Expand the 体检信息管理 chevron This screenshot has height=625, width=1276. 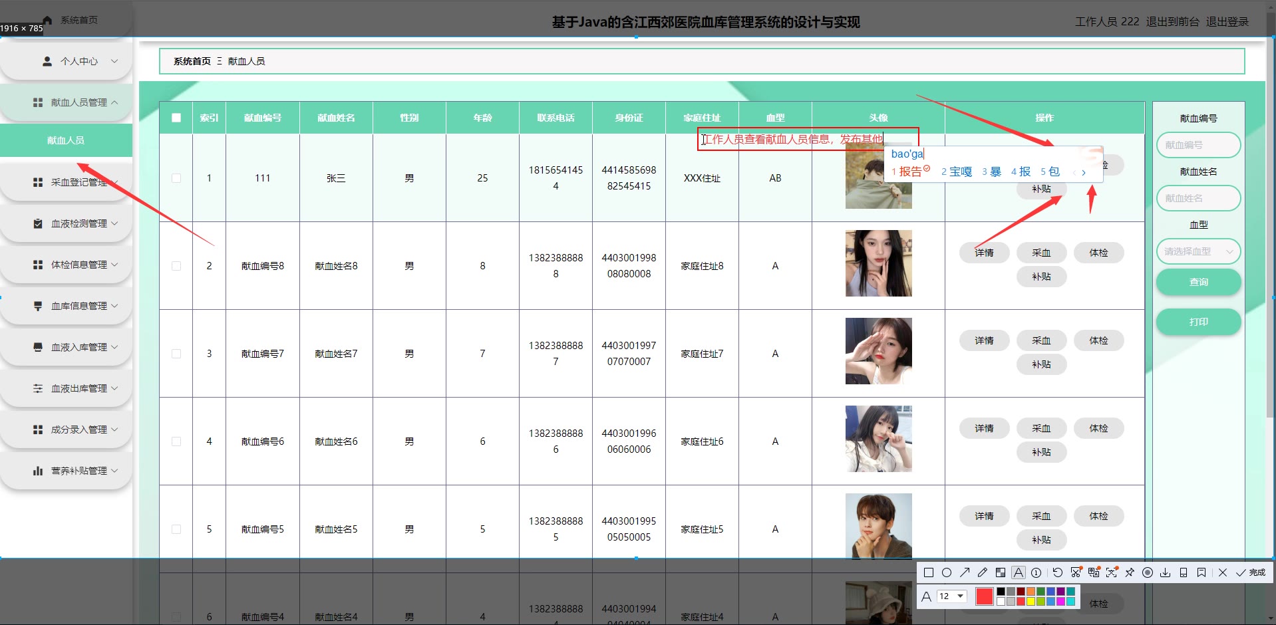[x=114, y=265]
